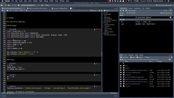The image size is (174, 98).
Task: Jump to Data Formatting in document outline
Action: 108,29
